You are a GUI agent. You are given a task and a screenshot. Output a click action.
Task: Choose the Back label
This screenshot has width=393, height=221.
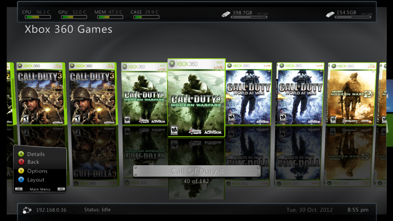33,162
